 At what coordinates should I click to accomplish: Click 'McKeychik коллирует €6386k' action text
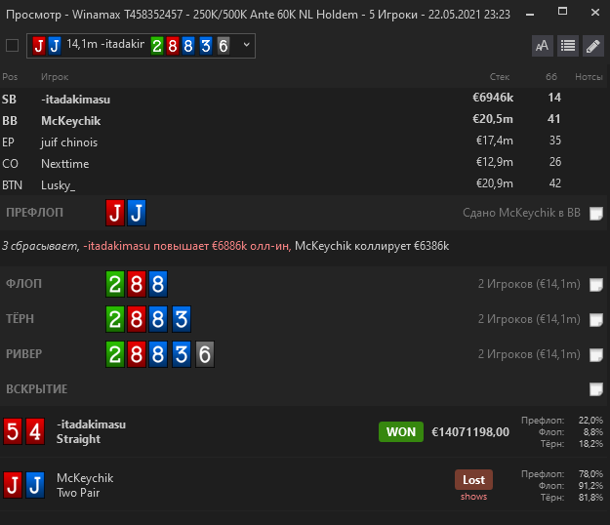tap(372, 246)
